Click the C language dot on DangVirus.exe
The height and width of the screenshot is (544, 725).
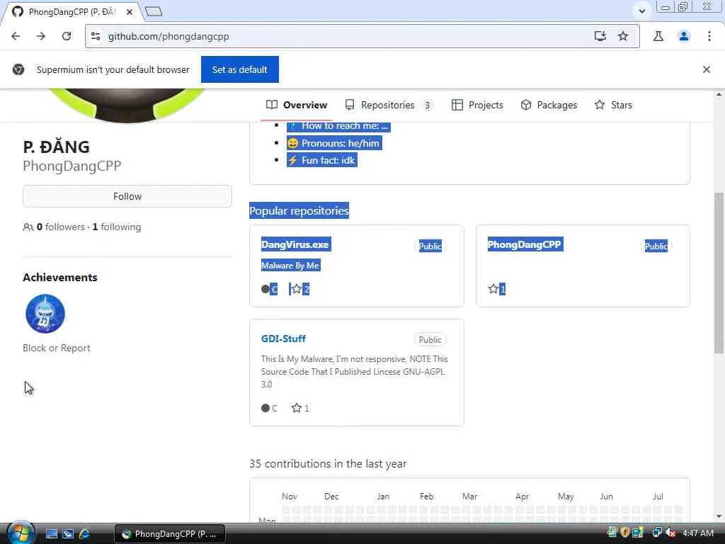point(266,289)
